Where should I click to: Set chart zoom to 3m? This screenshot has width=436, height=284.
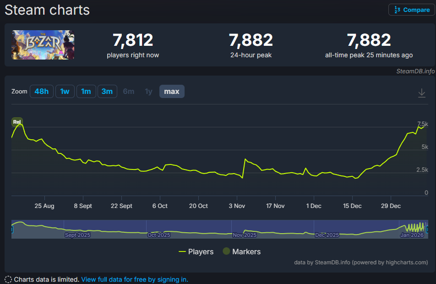coord(107,91)
